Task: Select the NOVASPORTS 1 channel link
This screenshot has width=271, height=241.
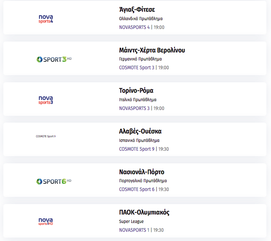Action: point(134,230)
